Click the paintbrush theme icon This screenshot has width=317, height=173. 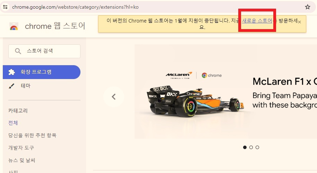point(11,86)
